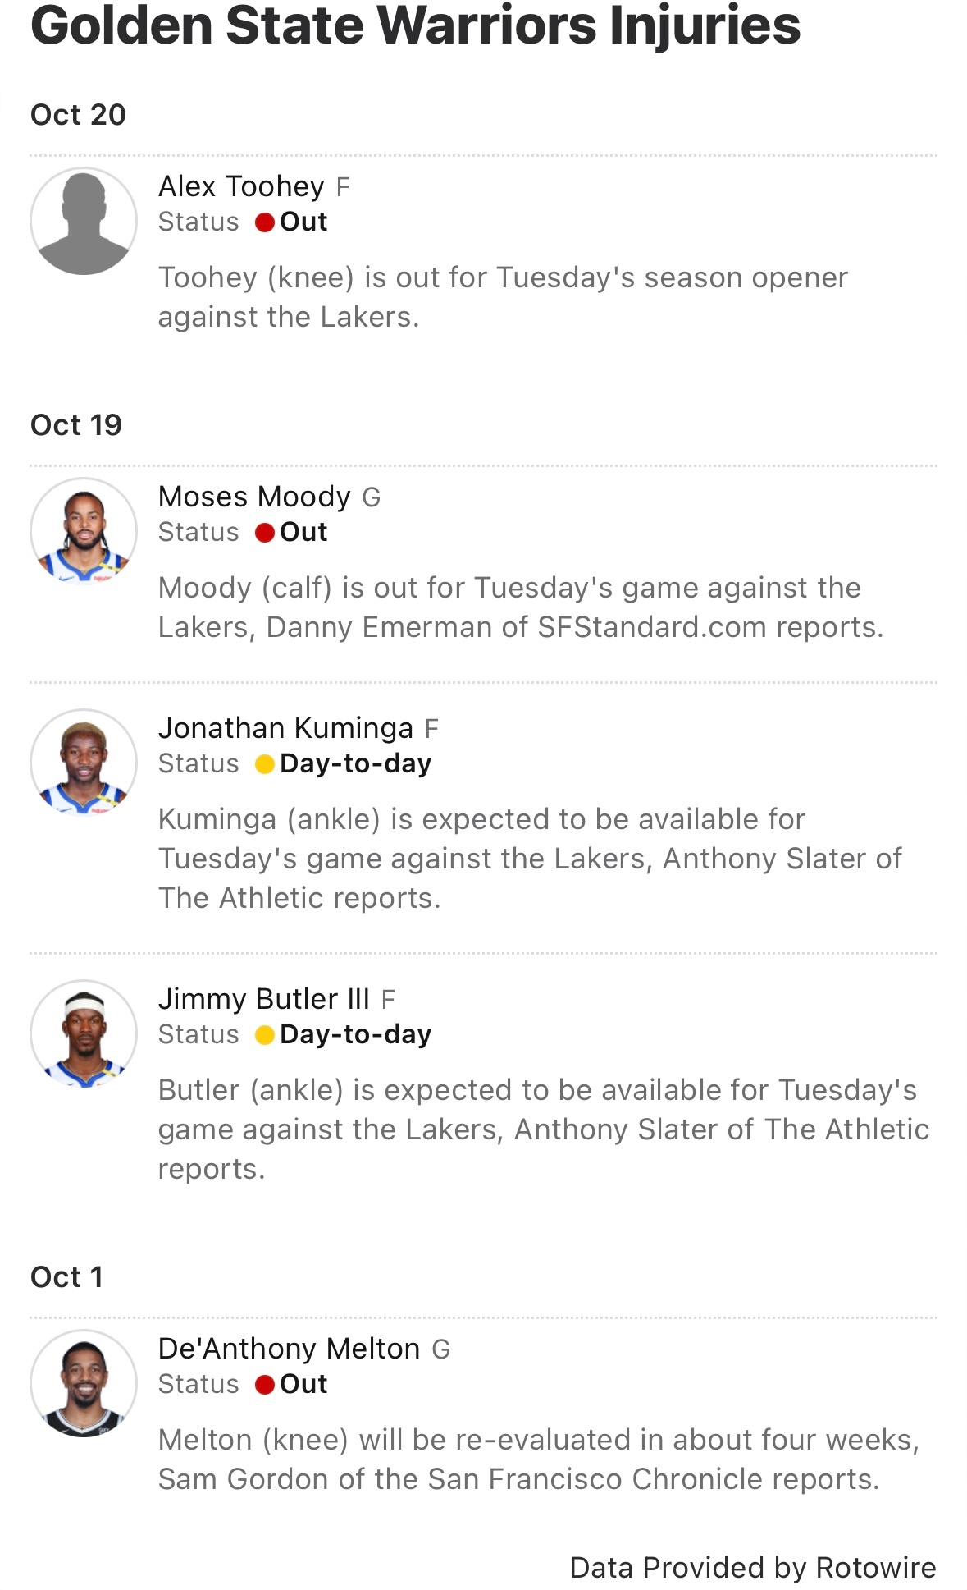The image size is (967, 1590).
Task: Tap Jimmy Butler III's headshot photo
Action: pos(84,1033)
